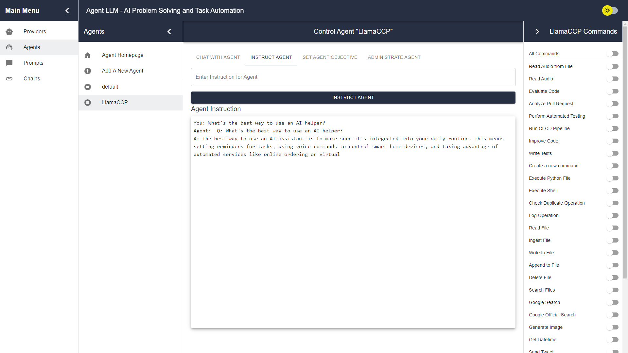The image size is (628, 353).
Task: Click the Agents headset icon
Action: click(x=9, y=47)
